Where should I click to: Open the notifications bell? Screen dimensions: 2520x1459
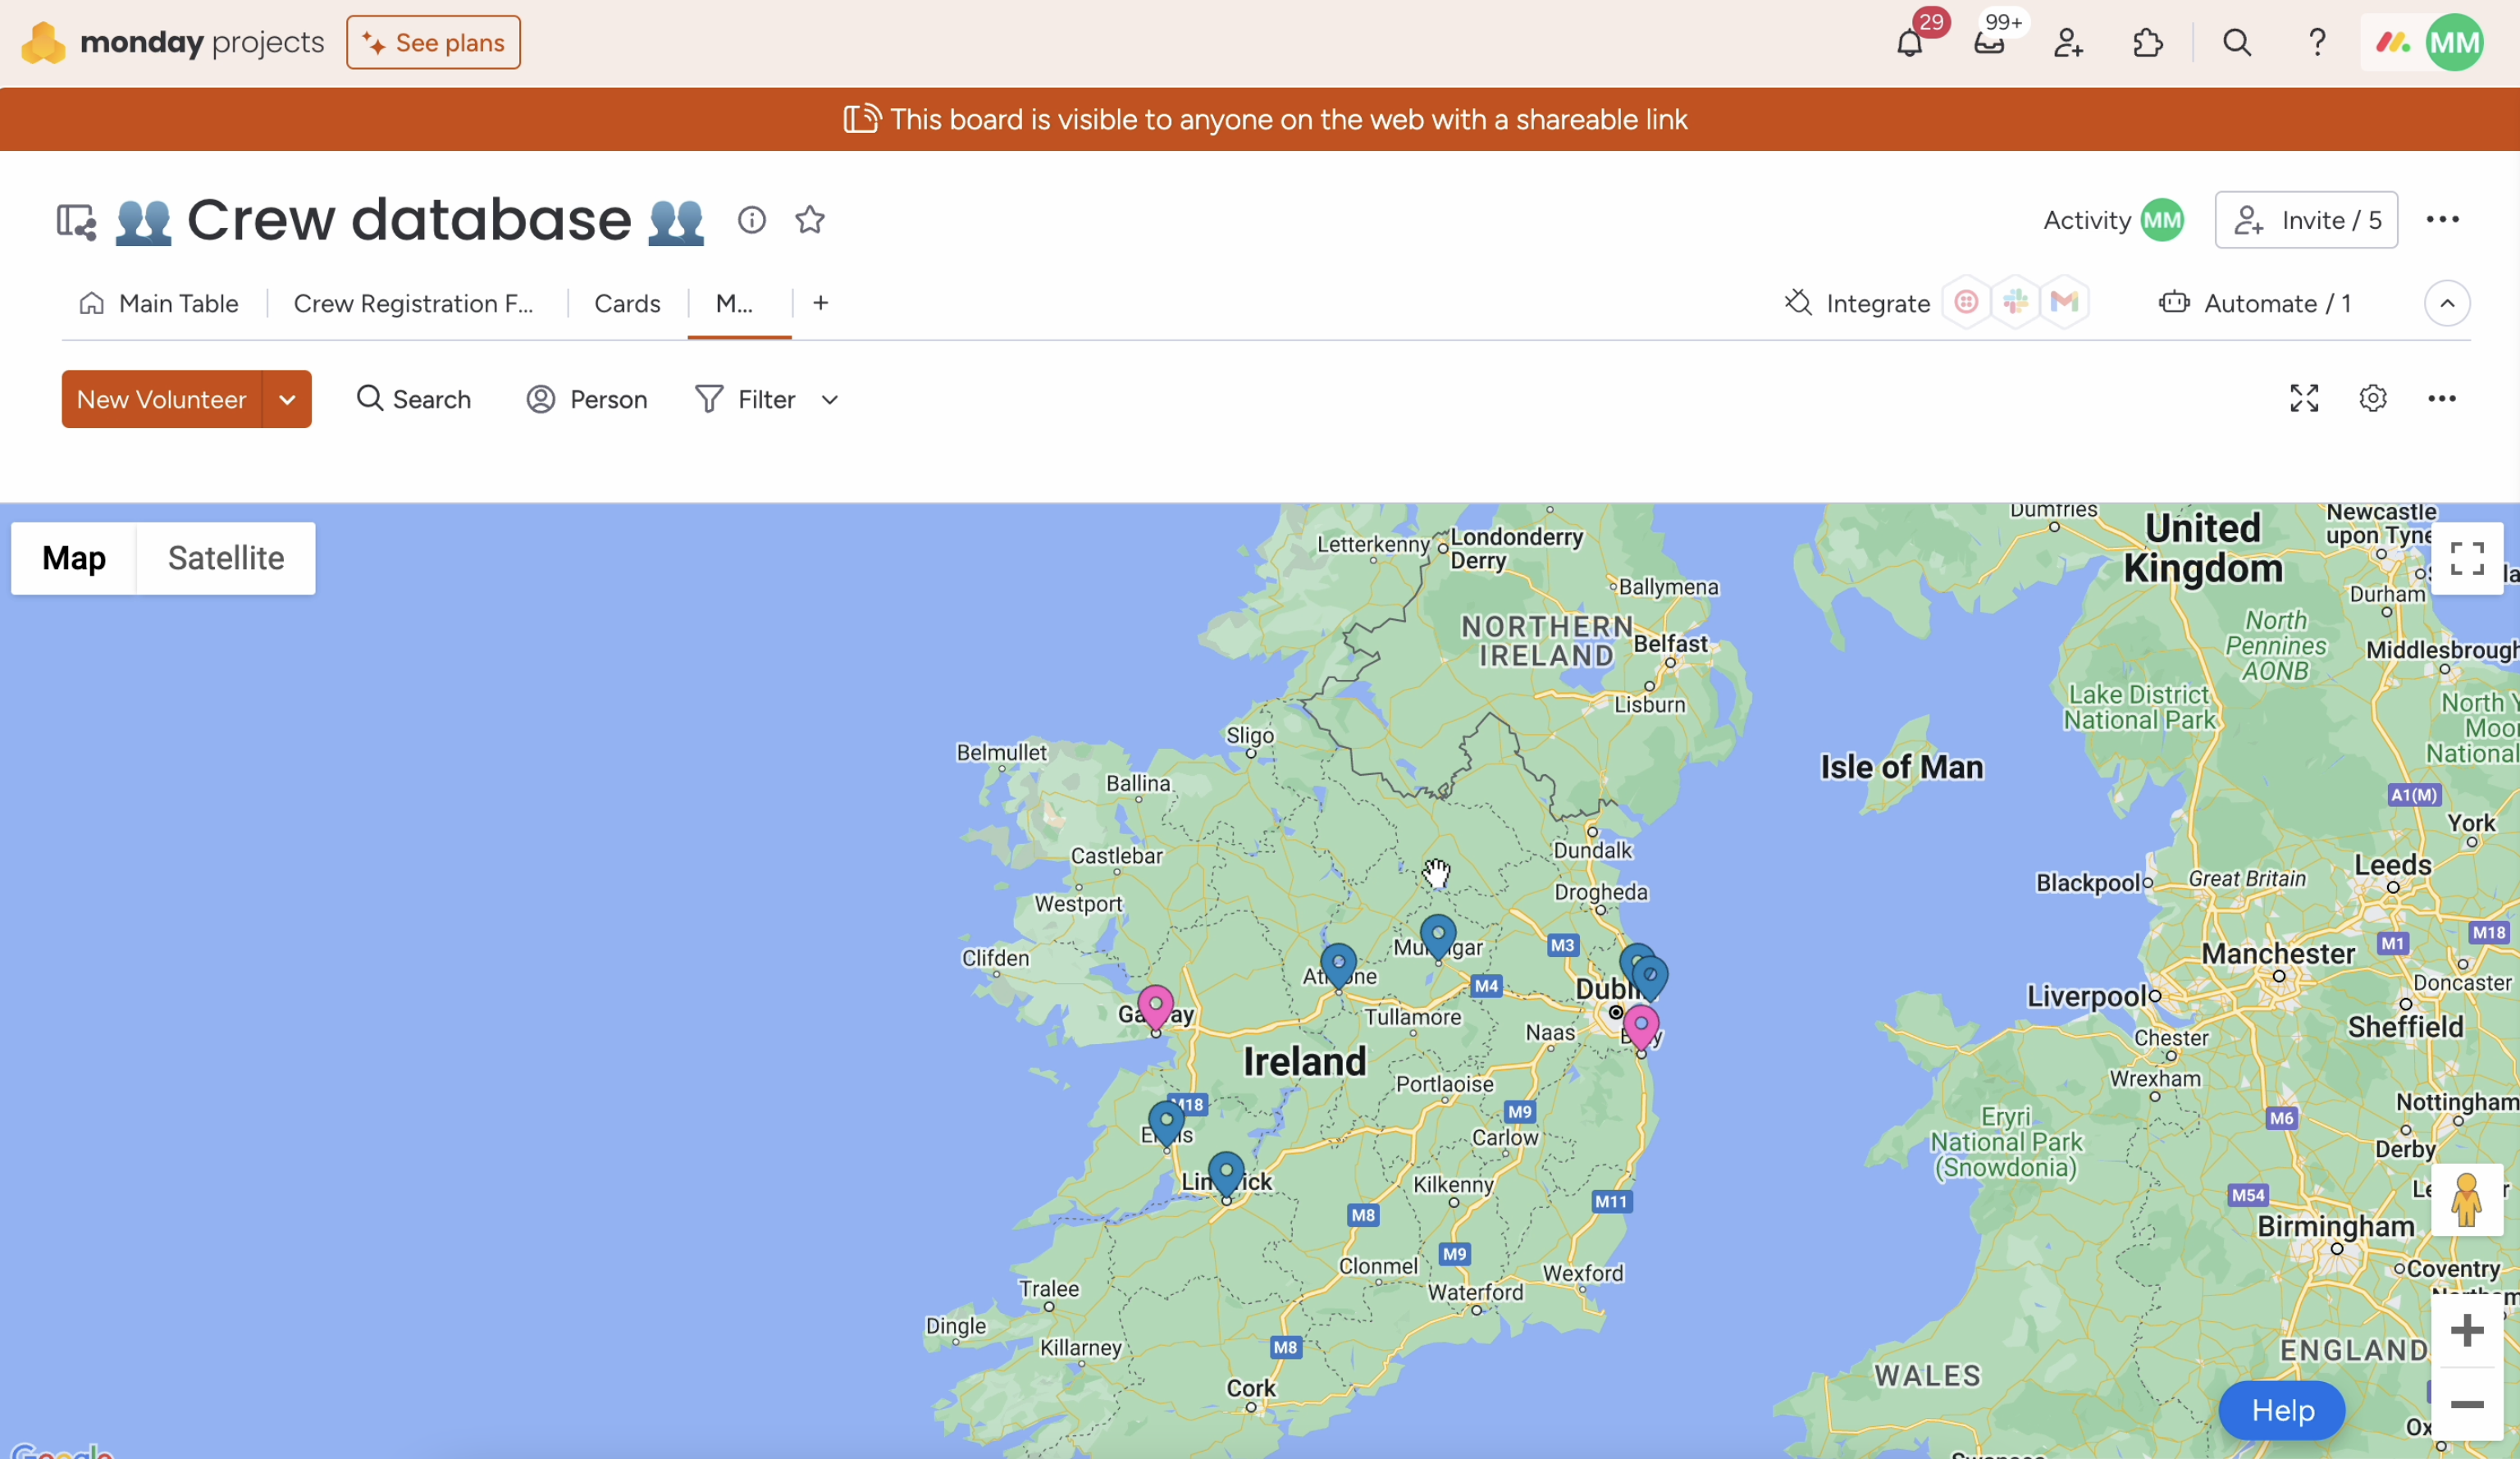coord(1909,43)
